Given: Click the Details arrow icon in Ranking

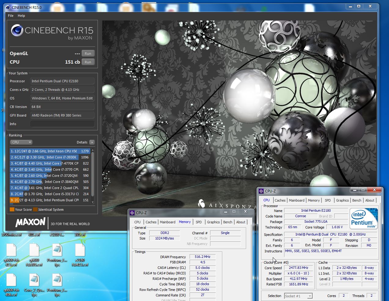Looking at the screenshot, I should [x=92, y=142].
